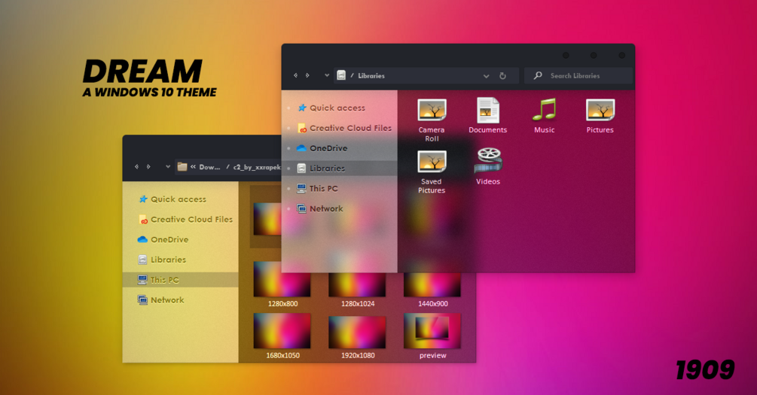757x395 pixels.
Task: Go back in the Libraries window
Action: pos(295,75)
